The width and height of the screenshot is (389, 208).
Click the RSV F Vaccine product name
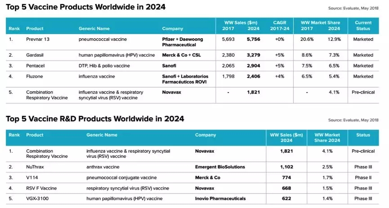pos(42,188)
